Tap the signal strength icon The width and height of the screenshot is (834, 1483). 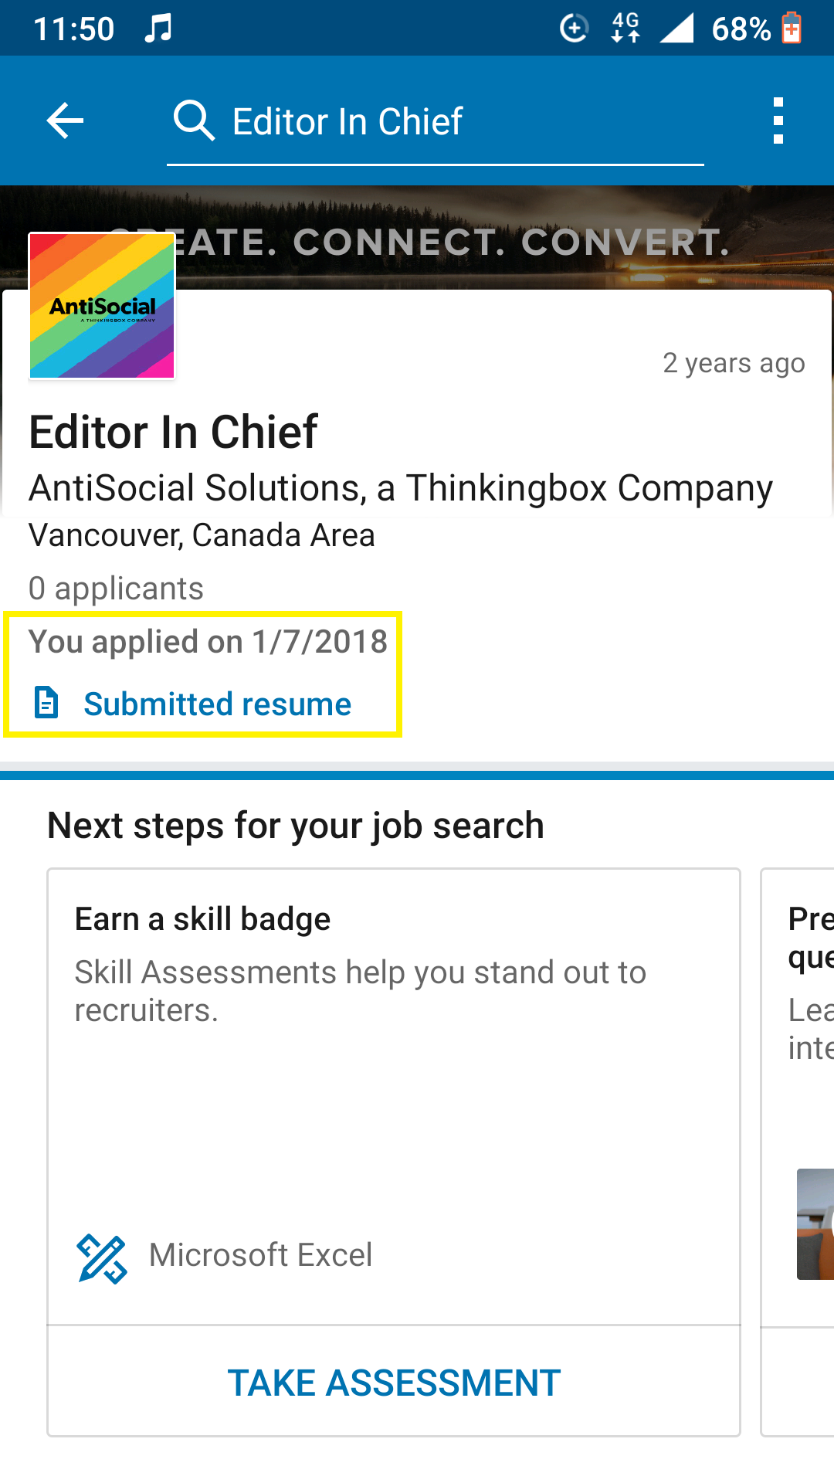(x=676, y=29)
